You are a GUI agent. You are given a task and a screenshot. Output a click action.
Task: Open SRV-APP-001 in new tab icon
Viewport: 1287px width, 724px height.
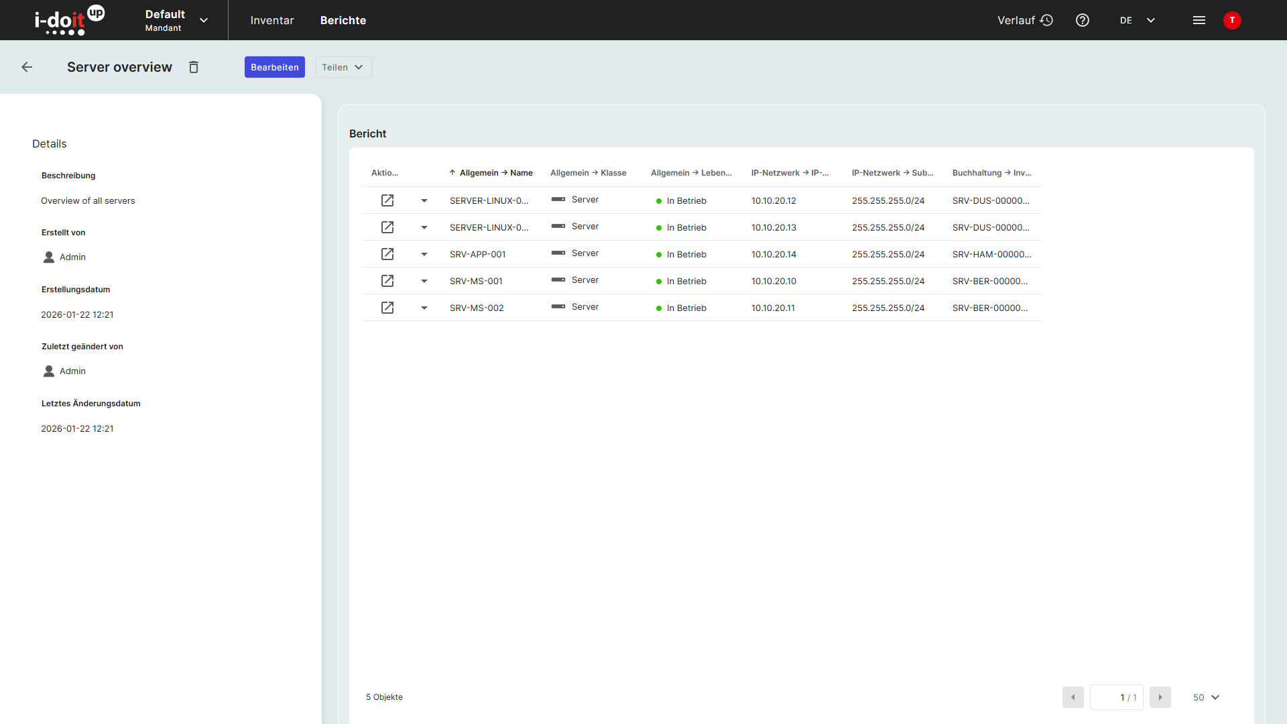pyautogui.click(x=387, y=254)
